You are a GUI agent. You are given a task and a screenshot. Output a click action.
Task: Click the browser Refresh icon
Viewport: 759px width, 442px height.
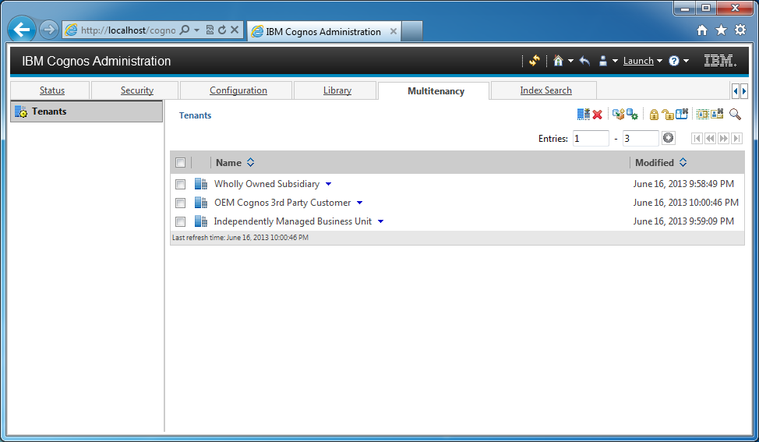click(222, 30)
